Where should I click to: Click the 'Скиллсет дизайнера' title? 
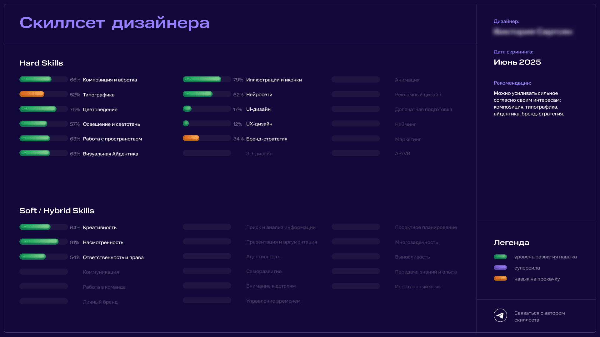114,23
